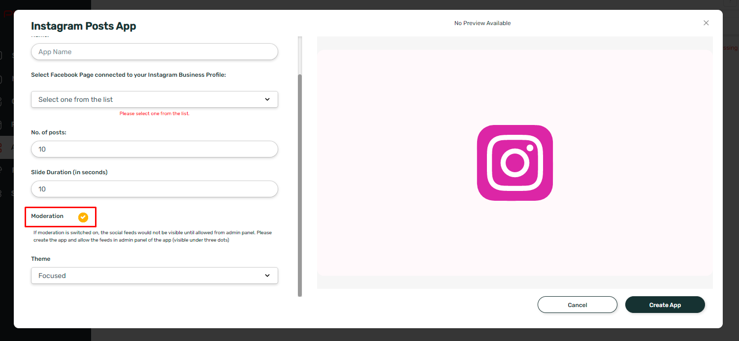Click the Create App button
Image resolution: width=739 pixels, height=341 pixels.
coord(665,305)
